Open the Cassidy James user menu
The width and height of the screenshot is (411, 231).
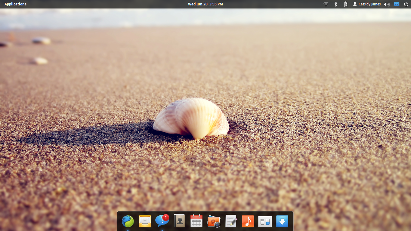tap(367, 4)
